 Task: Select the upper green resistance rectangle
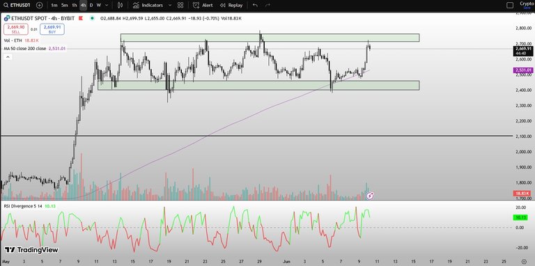pos(270,38)
